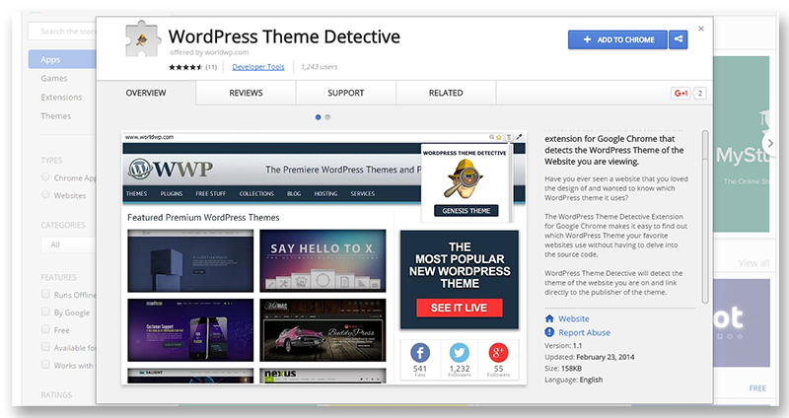This screenshot has width=789, height=418.
Task: Click the home icon beside Website
Action: click(x=549, y=318)
